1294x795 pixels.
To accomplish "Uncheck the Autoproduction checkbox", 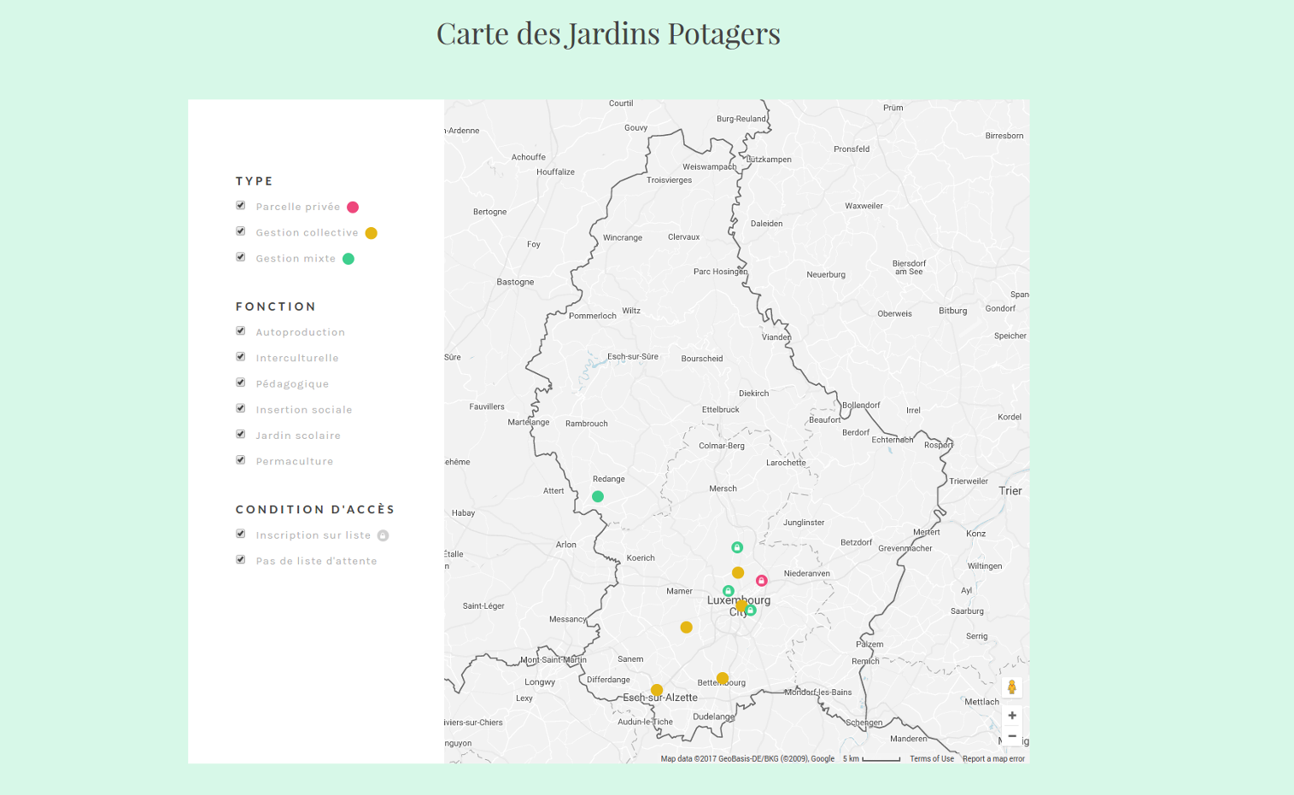I will [x=241, y=331].
